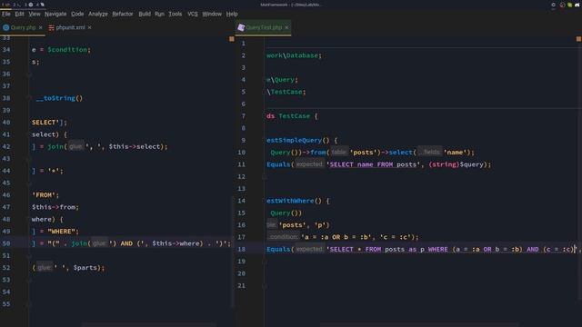
Task: Open the Analyze menu
Action: point(98,15)
